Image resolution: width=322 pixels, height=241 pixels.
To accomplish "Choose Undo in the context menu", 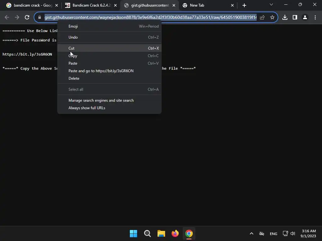I will [109, 37].
